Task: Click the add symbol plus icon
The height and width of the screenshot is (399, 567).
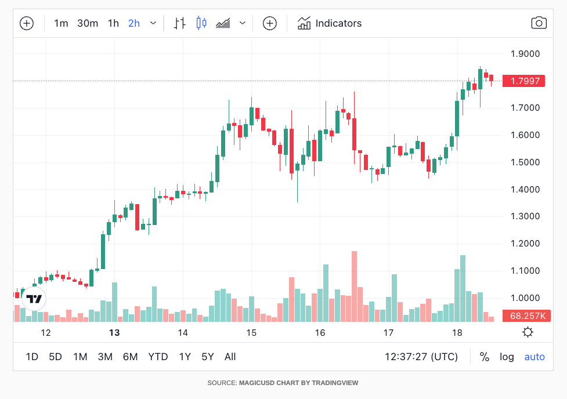Action: coord(27,23)
